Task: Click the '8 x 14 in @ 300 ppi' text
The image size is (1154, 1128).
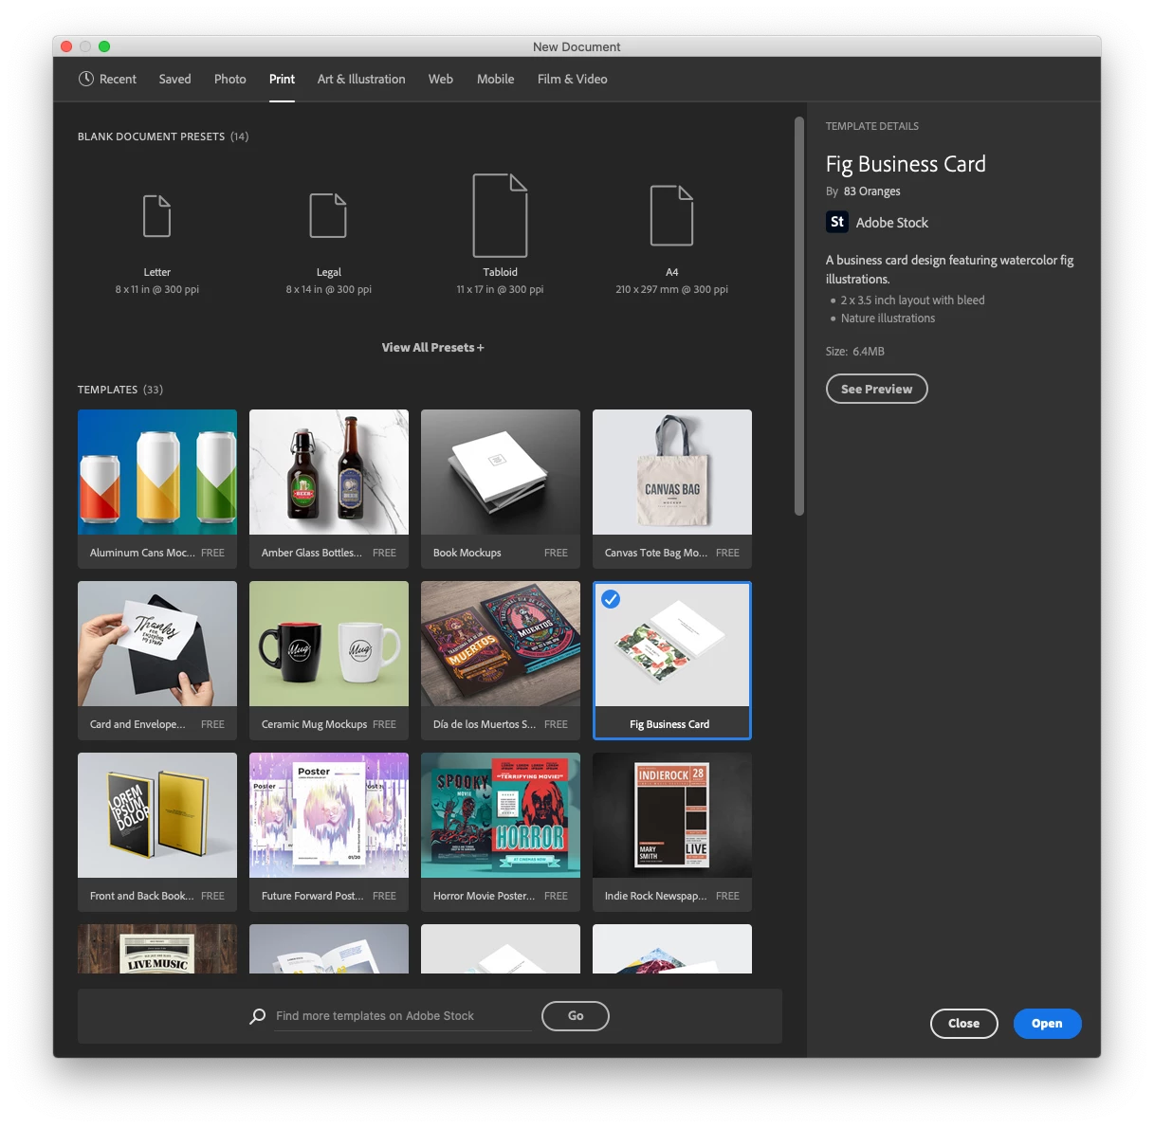Action: (329, 289)
